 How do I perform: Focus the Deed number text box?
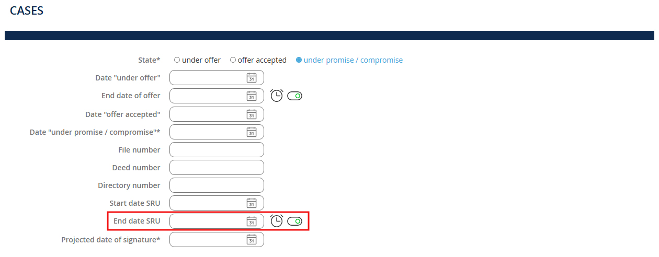(217, 168)
